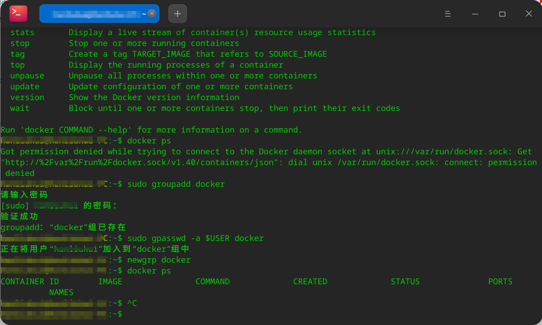The image size is (542, 325).
Task: Click the 'Unpause all processes' description text
Action: point(193,76)
